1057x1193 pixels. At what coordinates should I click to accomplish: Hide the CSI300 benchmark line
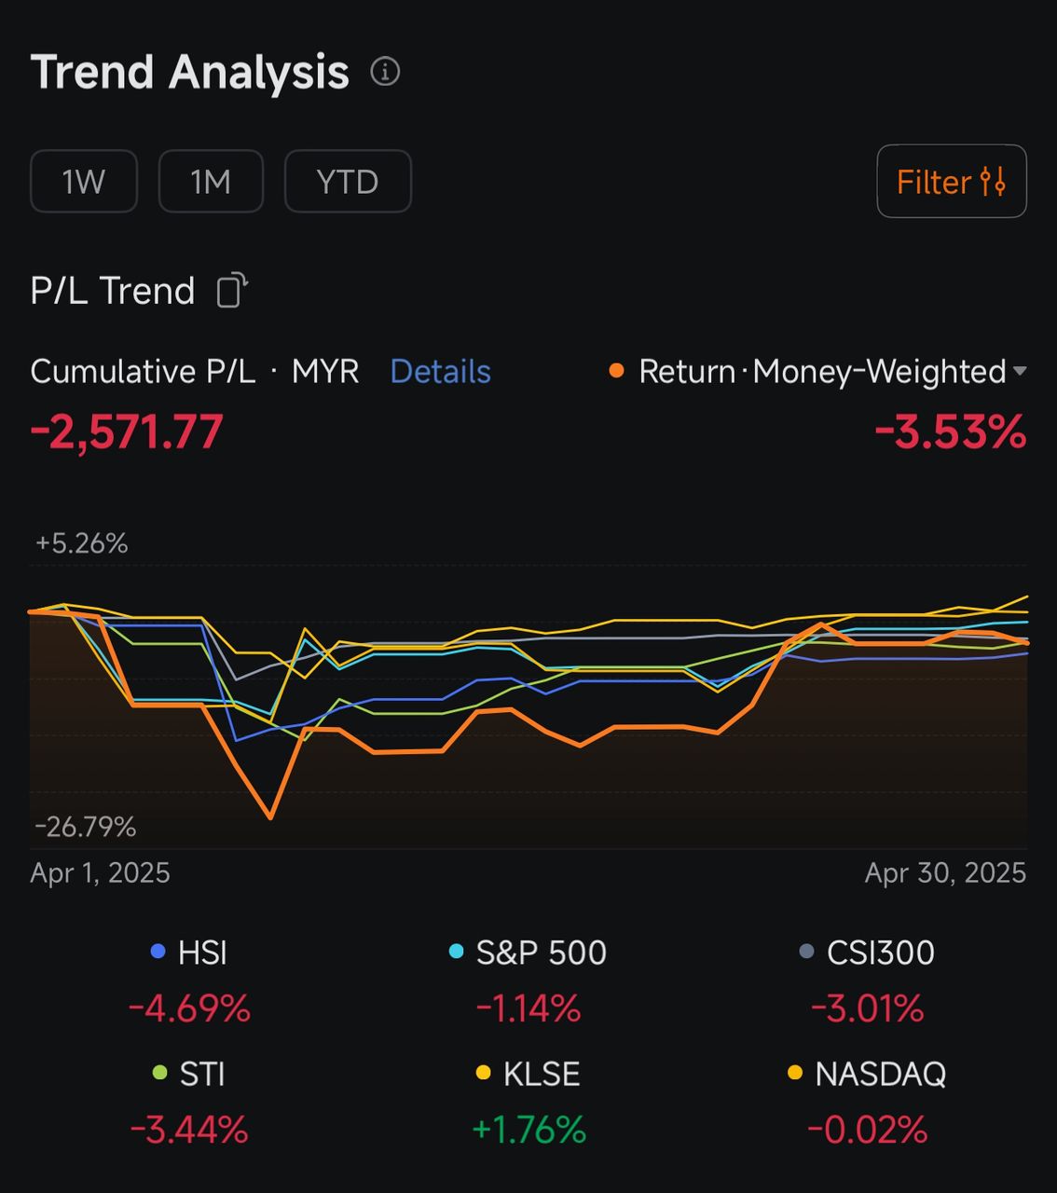[868, 953]
